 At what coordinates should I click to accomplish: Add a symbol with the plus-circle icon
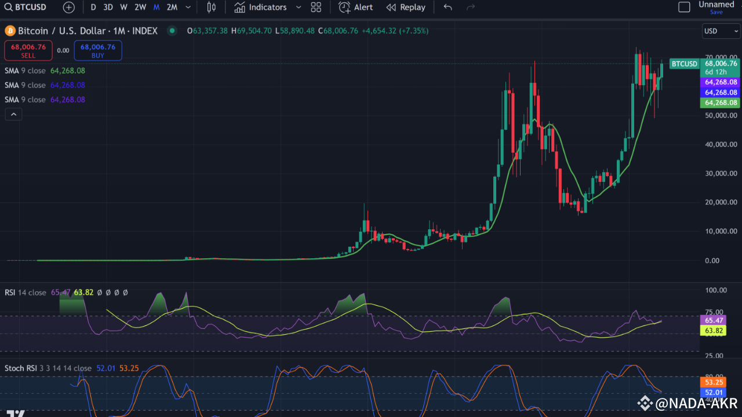click(x=69, y=7)
